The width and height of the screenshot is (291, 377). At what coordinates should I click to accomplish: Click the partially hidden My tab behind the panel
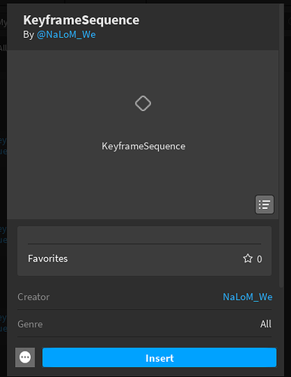click(x=3, y=23)
